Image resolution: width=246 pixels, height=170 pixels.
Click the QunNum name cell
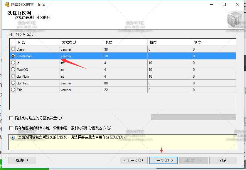pos(38,76)
